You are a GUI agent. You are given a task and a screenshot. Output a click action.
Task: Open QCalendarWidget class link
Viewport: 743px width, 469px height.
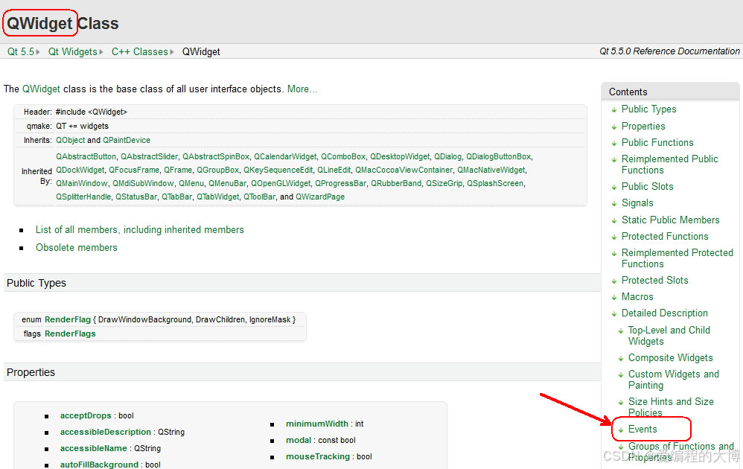pyautogui.click(x=285, y=157)
